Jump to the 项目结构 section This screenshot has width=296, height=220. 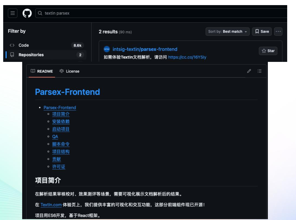tap(61, 152)
